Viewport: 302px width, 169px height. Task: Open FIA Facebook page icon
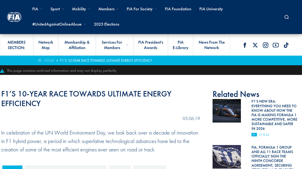[x=245, y=45]
